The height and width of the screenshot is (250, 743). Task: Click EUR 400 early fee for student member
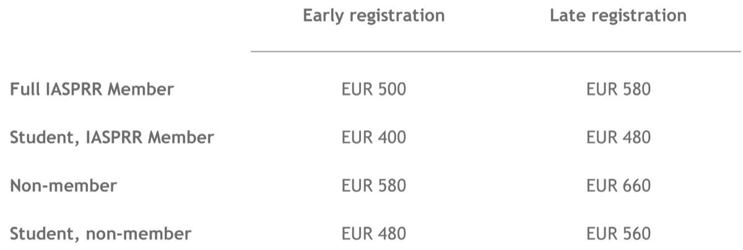point(374,137)
